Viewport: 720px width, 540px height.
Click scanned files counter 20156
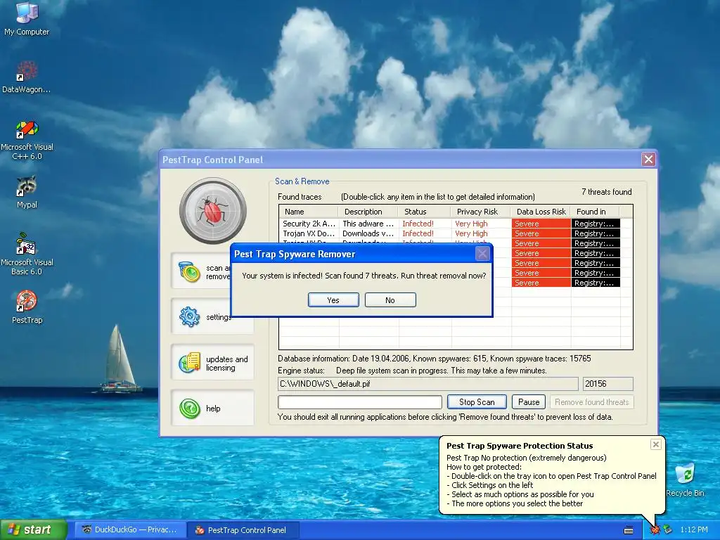point(608,383)
